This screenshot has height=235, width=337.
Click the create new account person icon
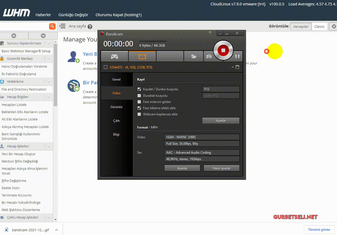tap(73, 57)
